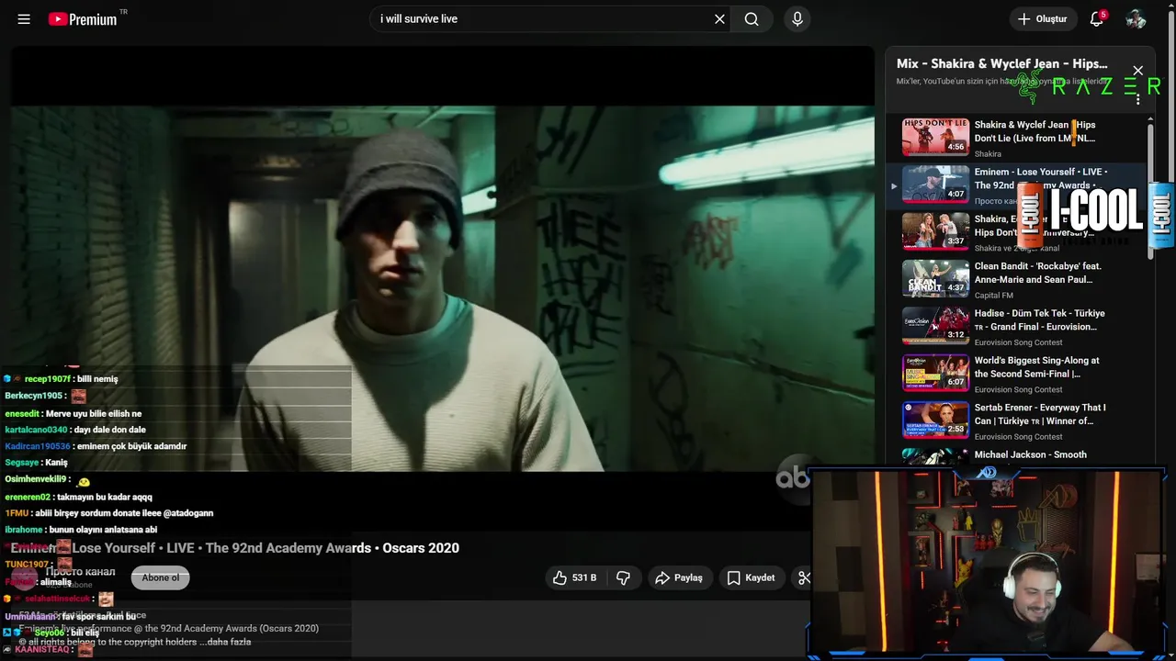This screenshot has height=661, width=1176.
Task: Play Sertab Erener Everyway That I Can
Action: click(1015, 420)
